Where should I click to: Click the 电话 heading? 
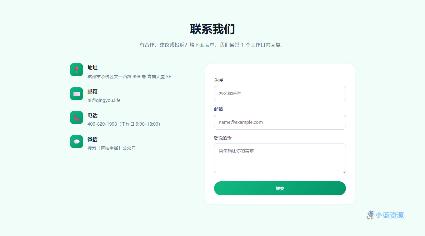(x=92, y=115)
